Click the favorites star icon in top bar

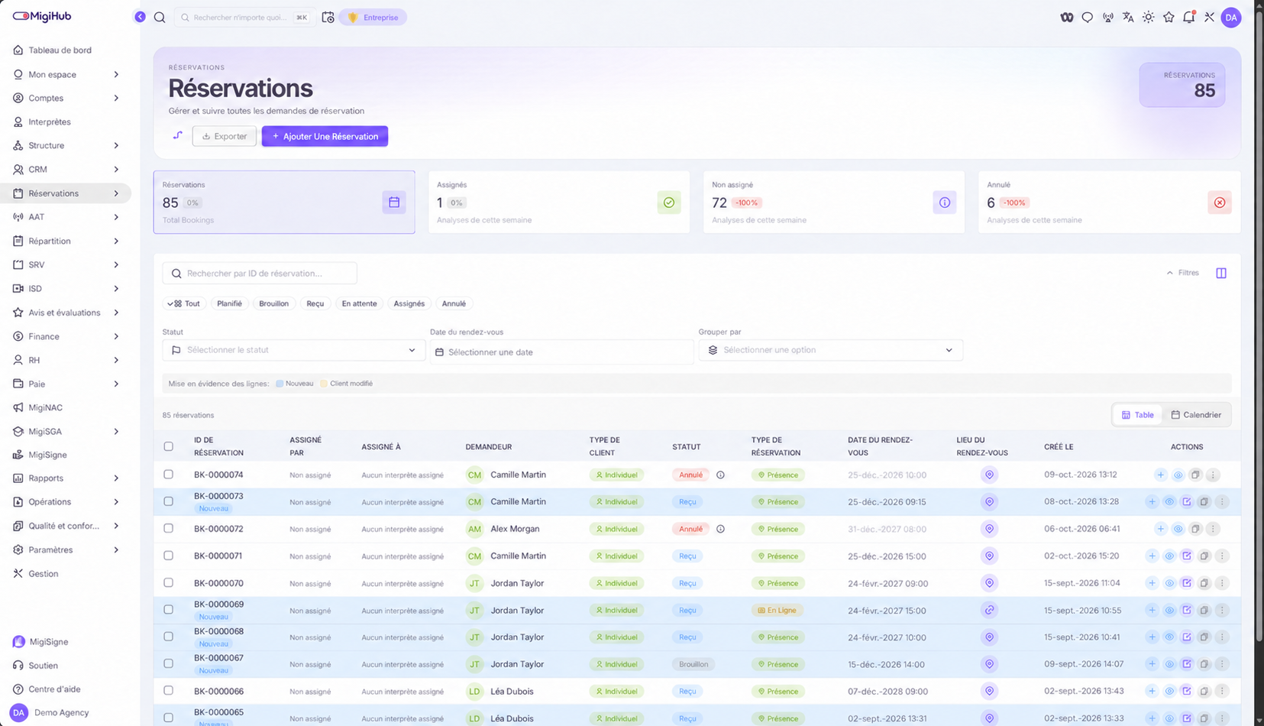[1169, 18]
